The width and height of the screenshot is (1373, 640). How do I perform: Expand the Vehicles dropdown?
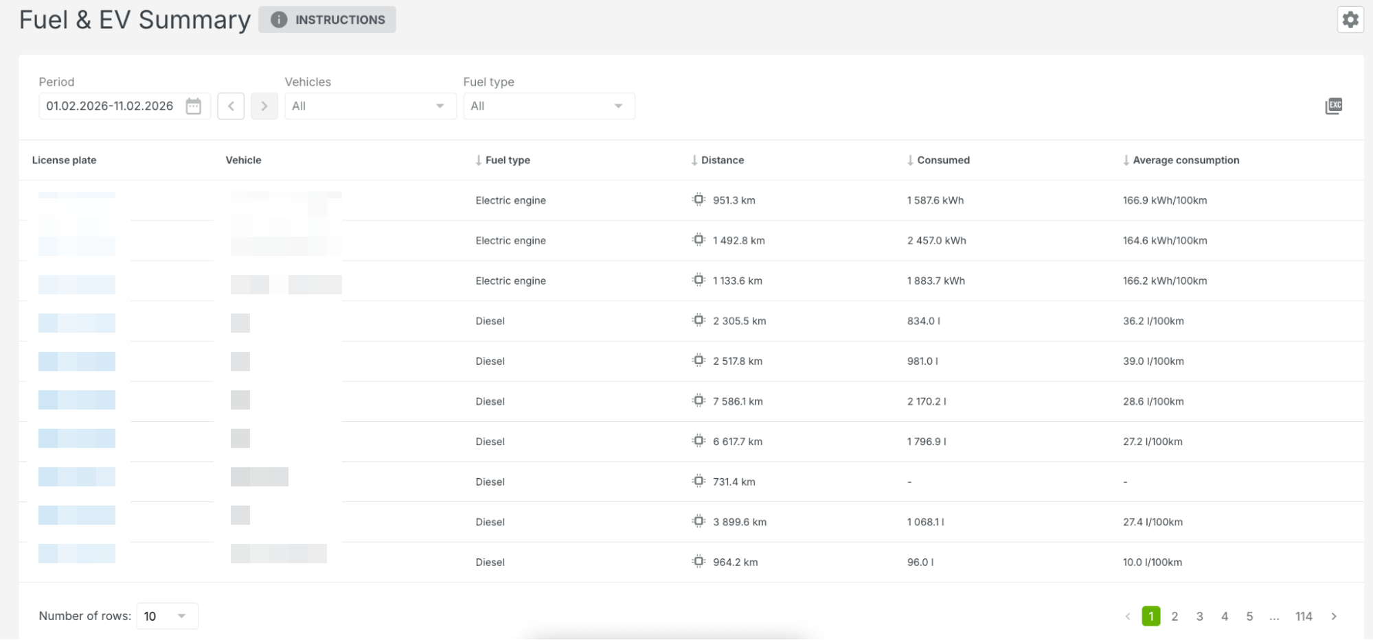tap(370, 106)
